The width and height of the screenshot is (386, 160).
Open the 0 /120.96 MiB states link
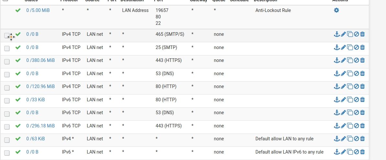tap(40, 86)
